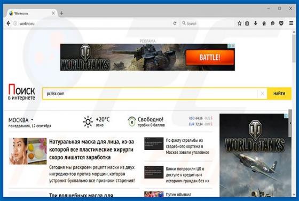The height and width of the screenshot is (201, 299).
Task: Go back with the browser back arrow
Action: 9,24
